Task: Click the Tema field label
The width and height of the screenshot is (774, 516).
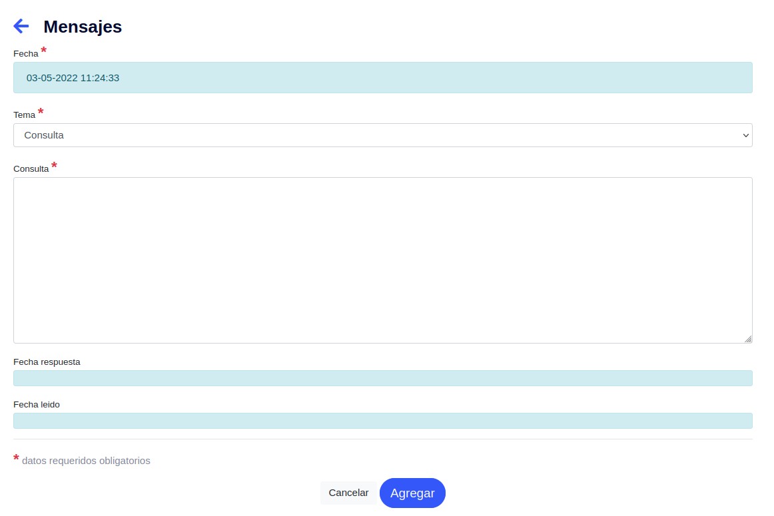Action: tap(24, 115)
